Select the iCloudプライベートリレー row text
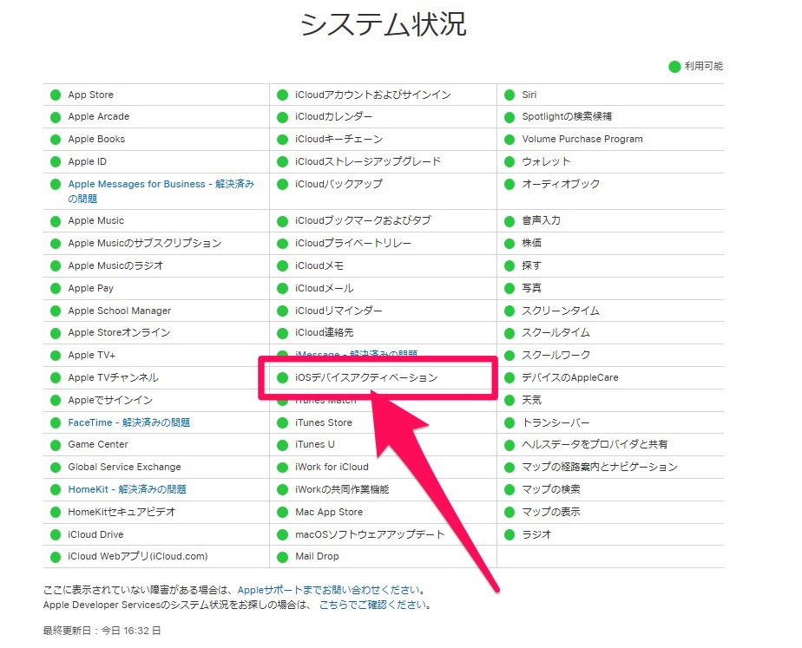Viewport: 802px width, 648px height. point(353,243)
